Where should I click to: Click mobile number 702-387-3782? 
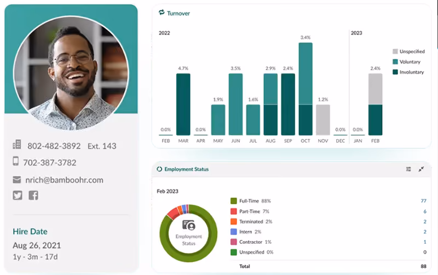[x=49, y=163]
